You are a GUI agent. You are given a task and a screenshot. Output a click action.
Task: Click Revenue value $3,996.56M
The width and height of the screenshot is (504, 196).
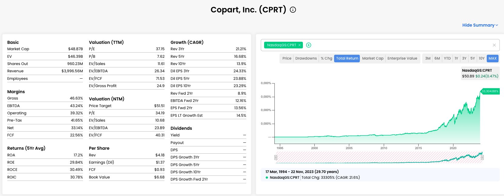click(72, 71)
